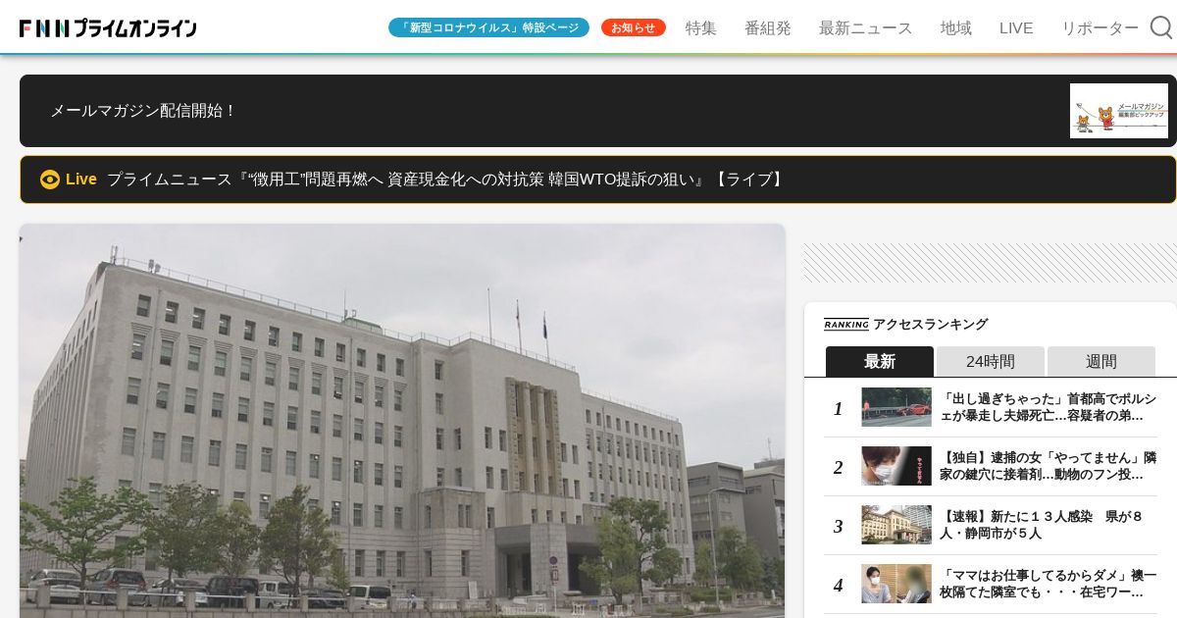Image resolution: width=1177 pixels, height=618 pixels.
Task: Click rank 3 building thumbnail
Action: [896, 525]
